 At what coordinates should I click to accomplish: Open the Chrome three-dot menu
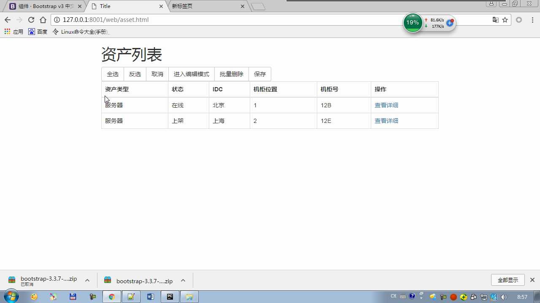532,20
